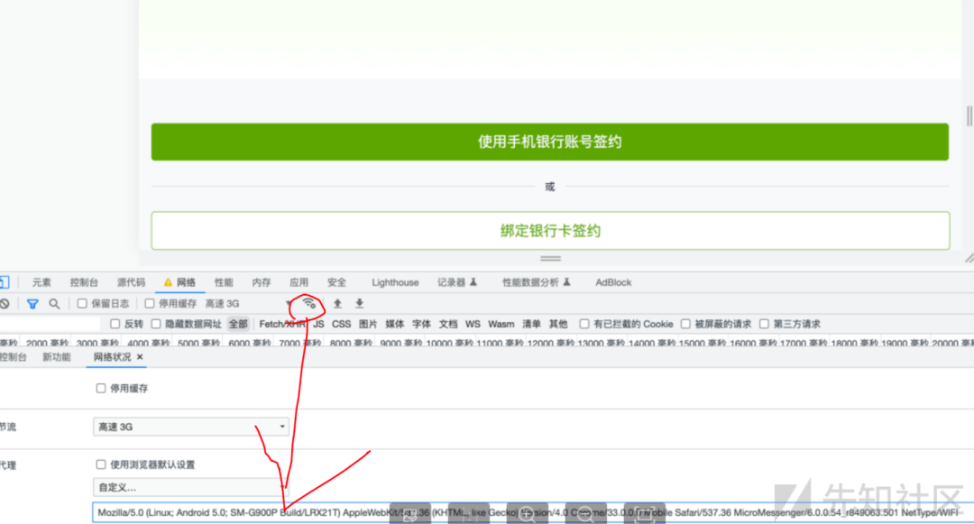
Task: Click the inspect element icon at DevTools left
Action: (x=4, y=282)
